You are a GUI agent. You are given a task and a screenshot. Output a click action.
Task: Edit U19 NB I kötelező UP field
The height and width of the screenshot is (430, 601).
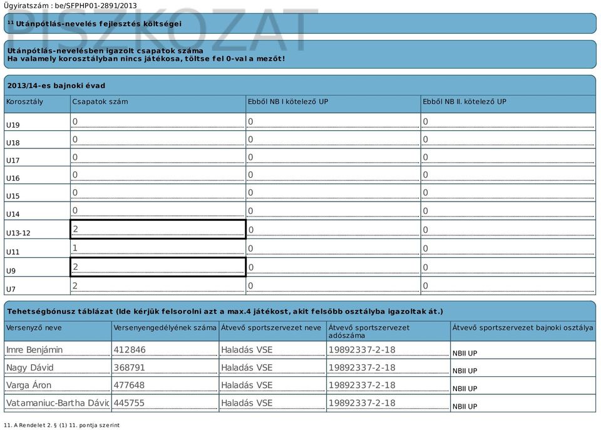[332, 121]
